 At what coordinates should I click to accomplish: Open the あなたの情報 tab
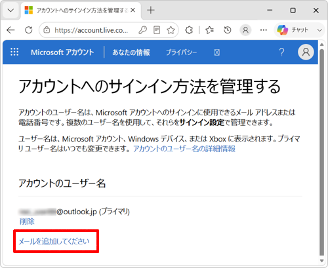pyautogui.click(x=131, y=52)
